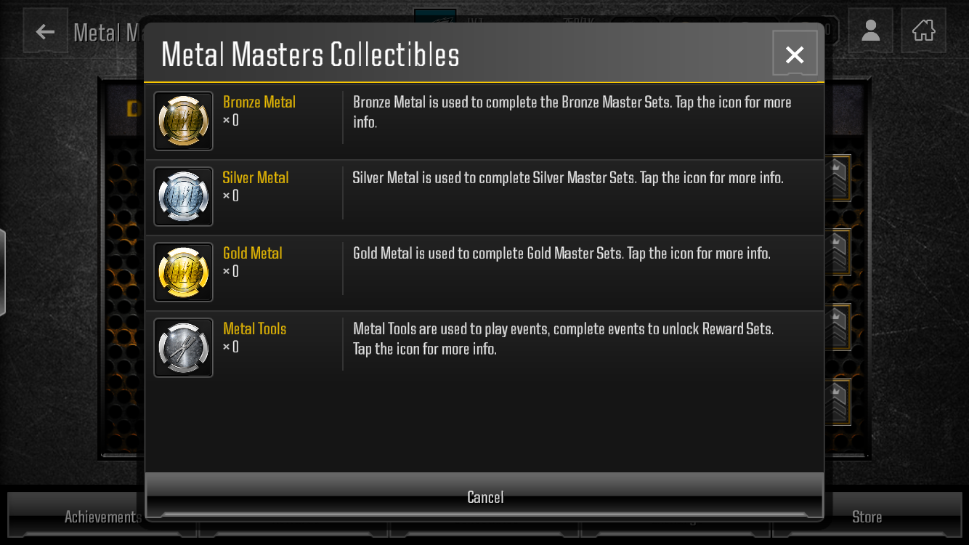Tap the Silver Metal collectible icon
This screenshot has height=545, width=969.
coord(183,196)
